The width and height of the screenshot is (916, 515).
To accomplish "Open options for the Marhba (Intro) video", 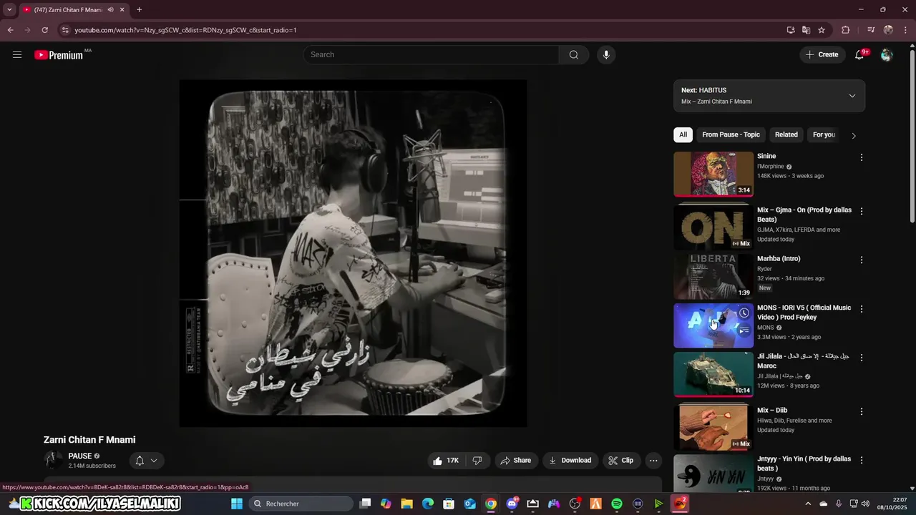I will (862, 260).
